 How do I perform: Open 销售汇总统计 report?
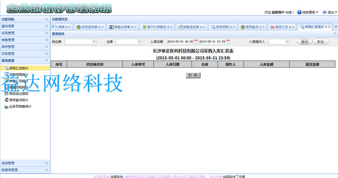tap(18, 81)
